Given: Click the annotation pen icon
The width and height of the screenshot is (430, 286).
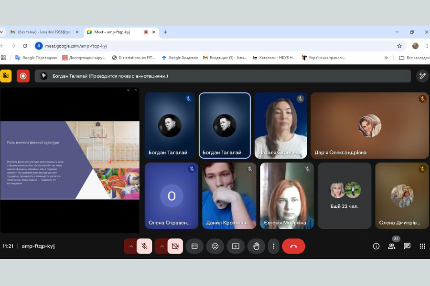Looking at the screenshot, I should tap(422, 76).
